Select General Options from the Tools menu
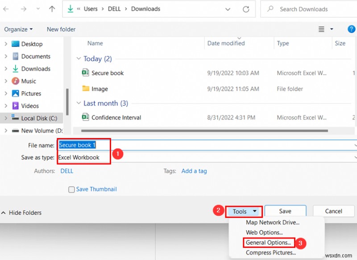The image size is (357, 260). pos(268,243)
